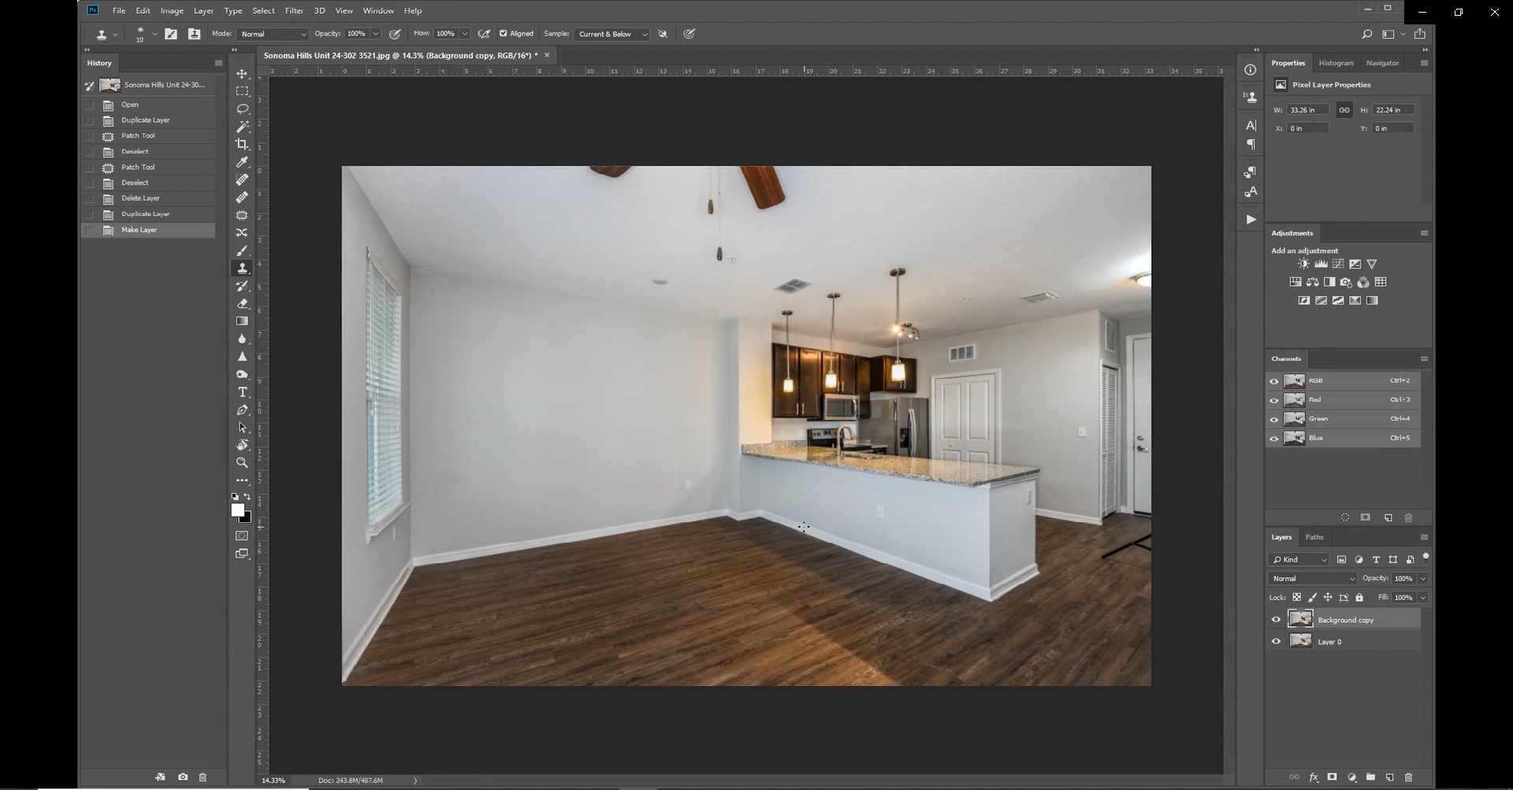Select the Rectangular Marquee tool

click(242, 91)
